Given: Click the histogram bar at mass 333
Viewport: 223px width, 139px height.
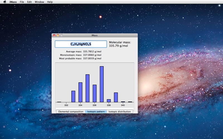Looking at the screenshot, I should pyautogui.click(x=73, y=96).
